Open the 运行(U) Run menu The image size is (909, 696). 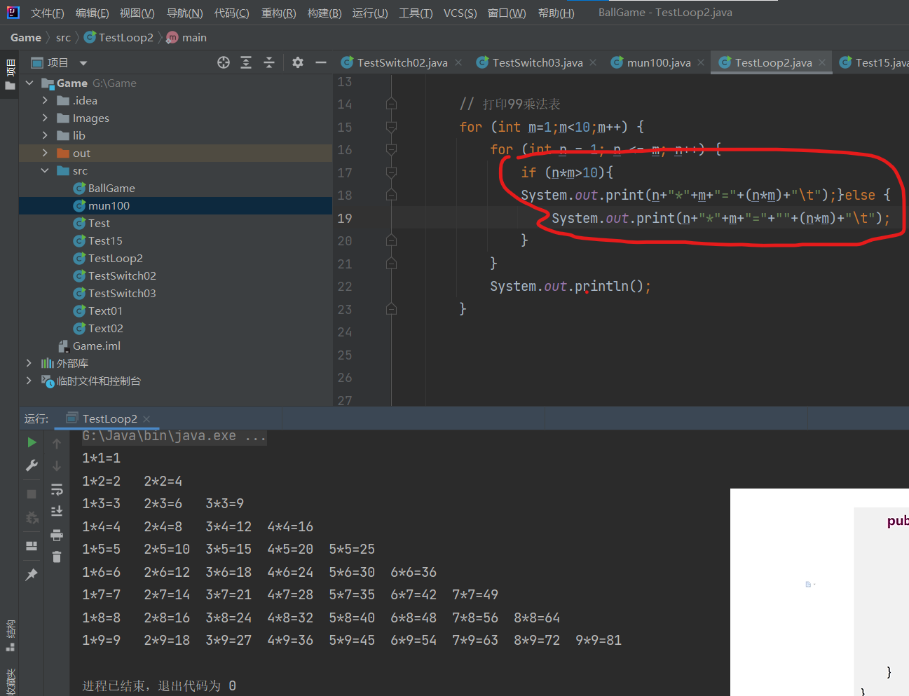click(x=370, y=13)
